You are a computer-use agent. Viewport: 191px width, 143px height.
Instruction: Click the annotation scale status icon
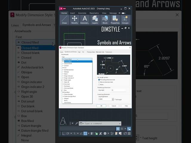point(101,133)
